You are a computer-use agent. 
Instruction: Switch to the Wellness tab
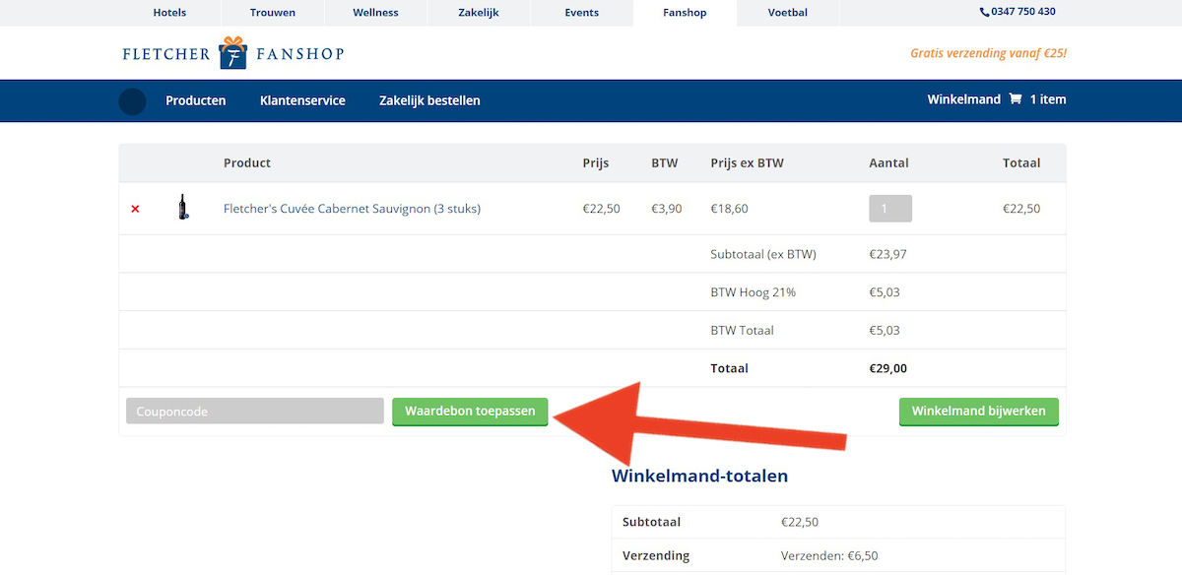coord(376,13)
